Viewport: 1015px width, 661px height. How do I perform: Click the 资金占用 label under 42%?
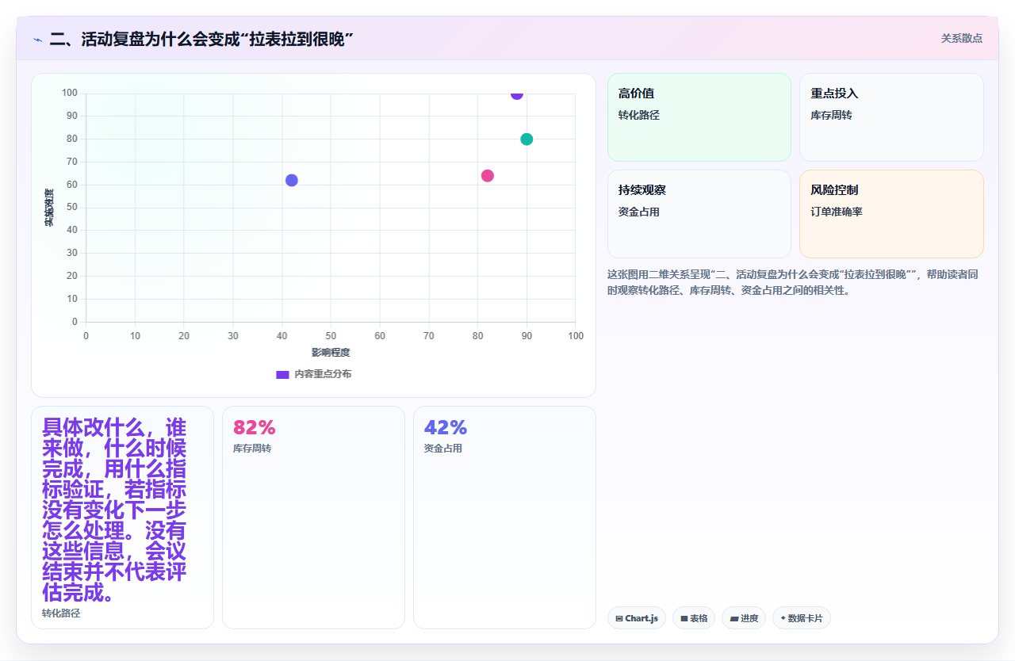click(443, 449)
